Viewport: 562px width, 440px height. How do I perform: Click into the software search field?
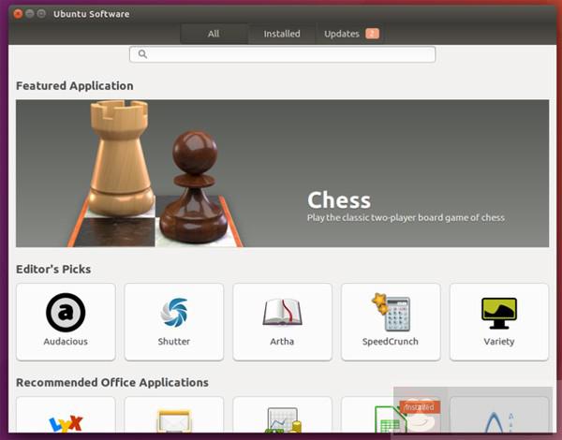(283, 54)
